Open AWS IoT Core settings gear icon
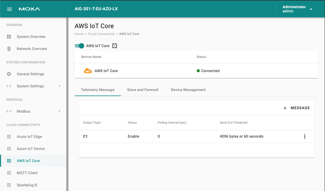 tap(115, 46)
